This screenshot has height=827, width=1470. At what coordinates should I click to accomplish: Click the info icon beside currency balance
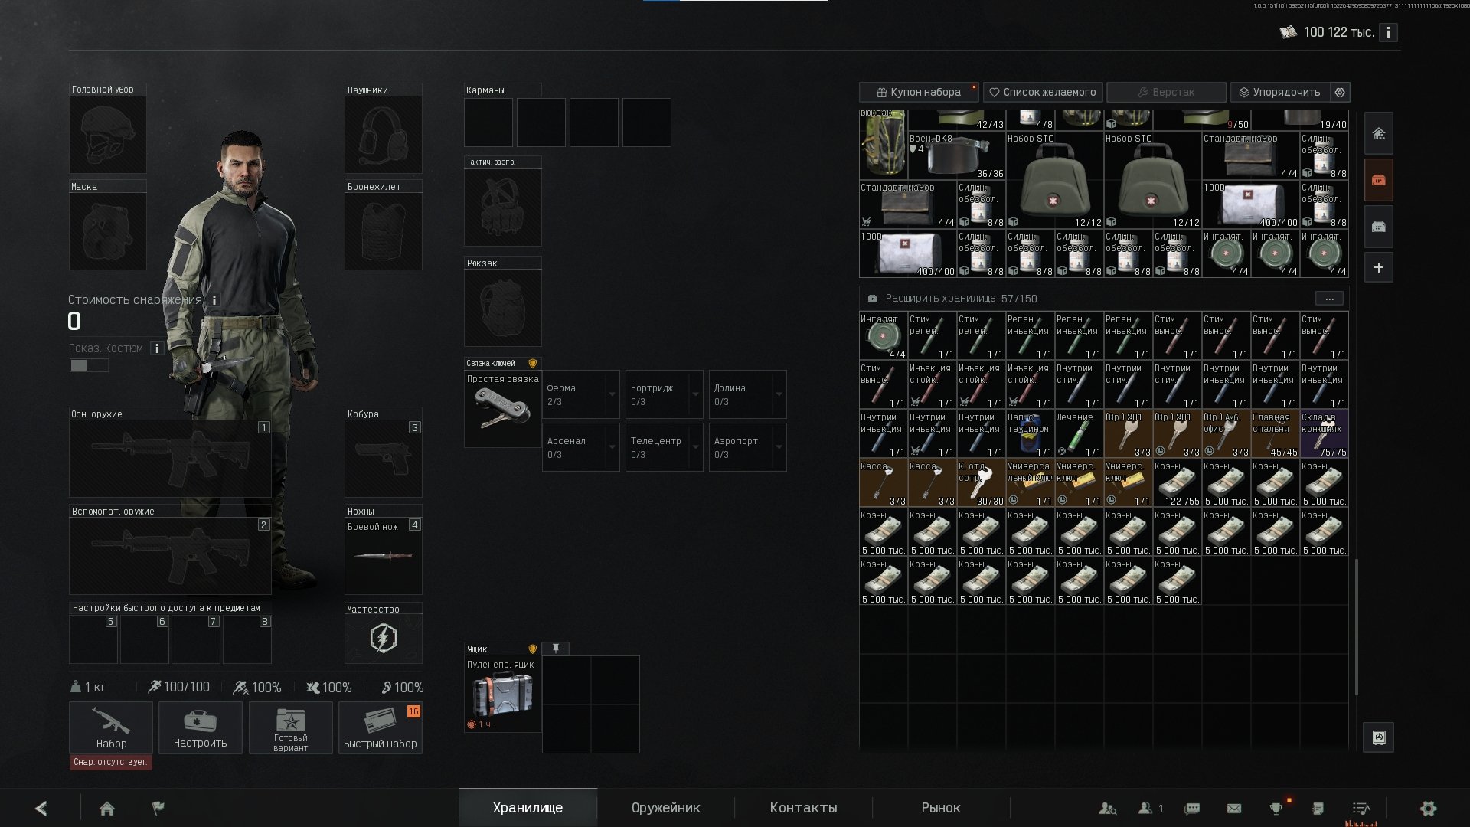tap(1389, 32)
